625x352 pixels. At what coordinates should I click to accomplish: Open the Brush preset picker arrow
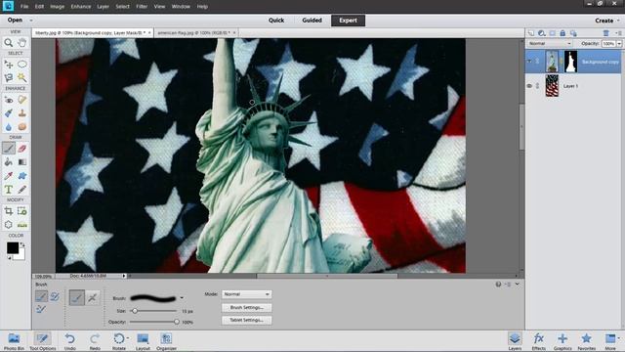point(182,297)
